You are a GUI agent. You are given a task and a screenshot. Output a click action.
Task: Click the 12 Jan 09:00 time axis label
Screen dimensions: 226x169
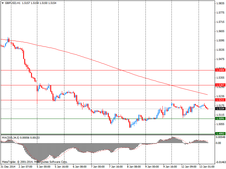(x=189, y=167)
